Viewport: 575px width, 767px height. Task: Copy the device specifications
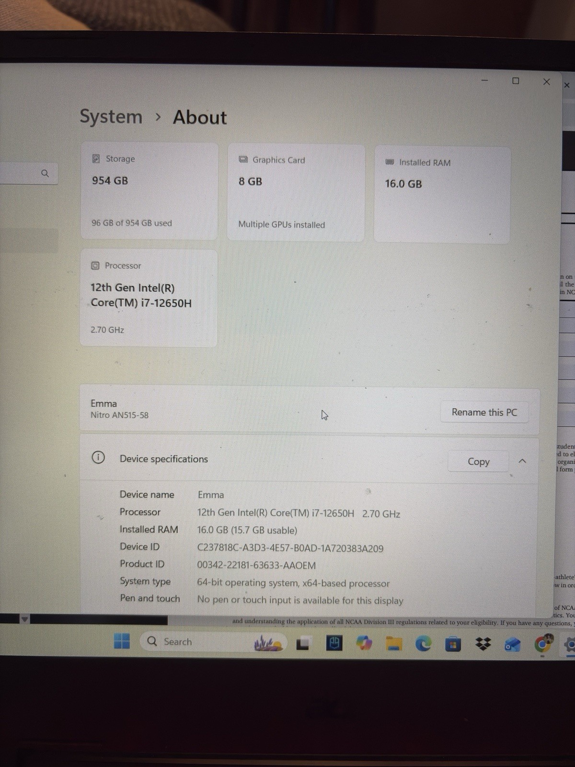[x=478, y=462]
